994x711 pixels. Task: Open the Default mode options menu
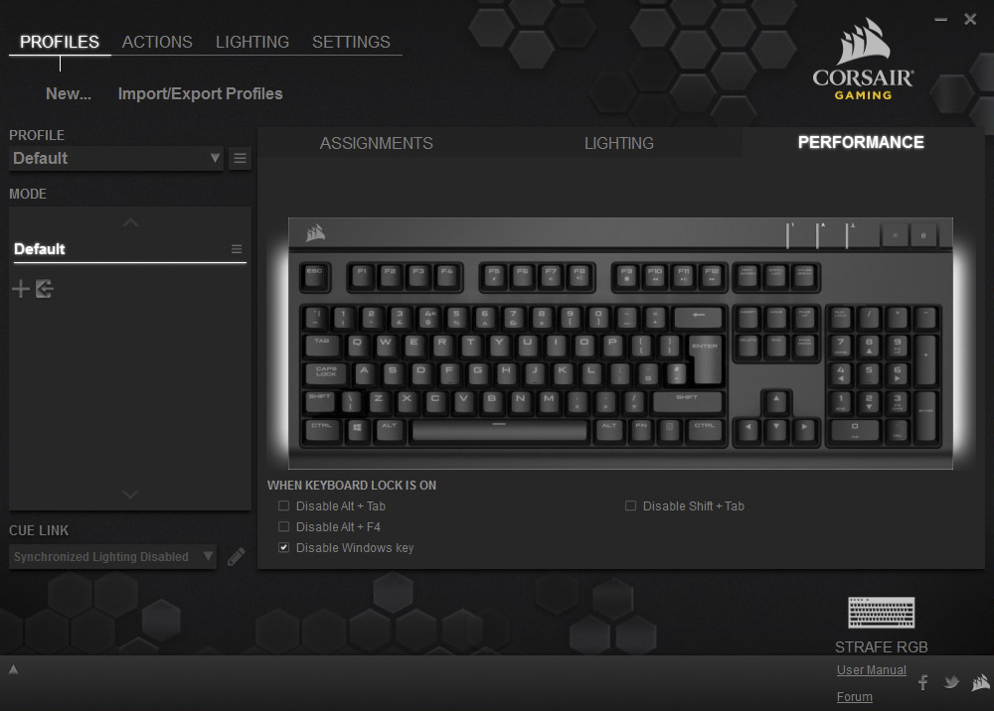tap(237, 249)
